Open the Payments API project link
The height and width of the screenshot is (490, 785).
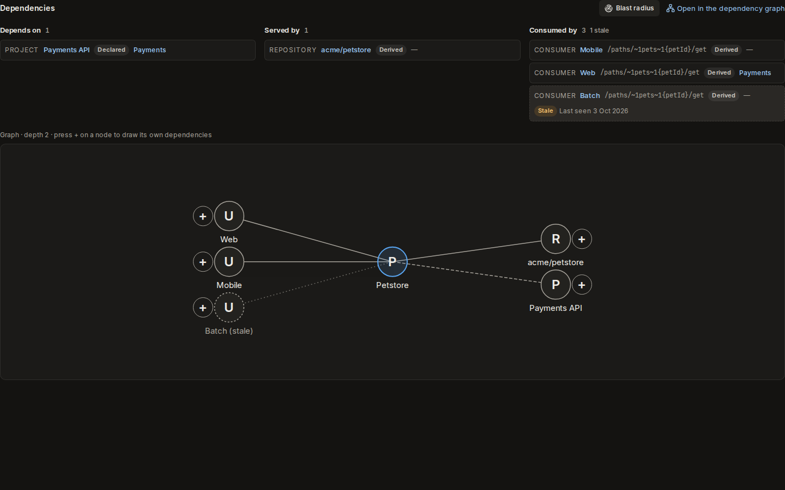[x=67, y=50]
